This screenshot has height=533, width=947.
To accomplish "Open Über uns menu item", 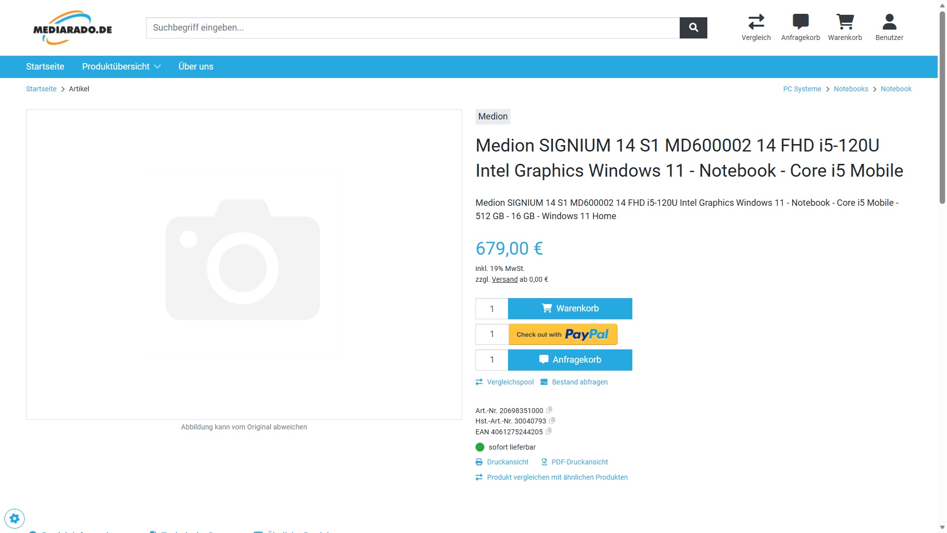I will point(196,67).
